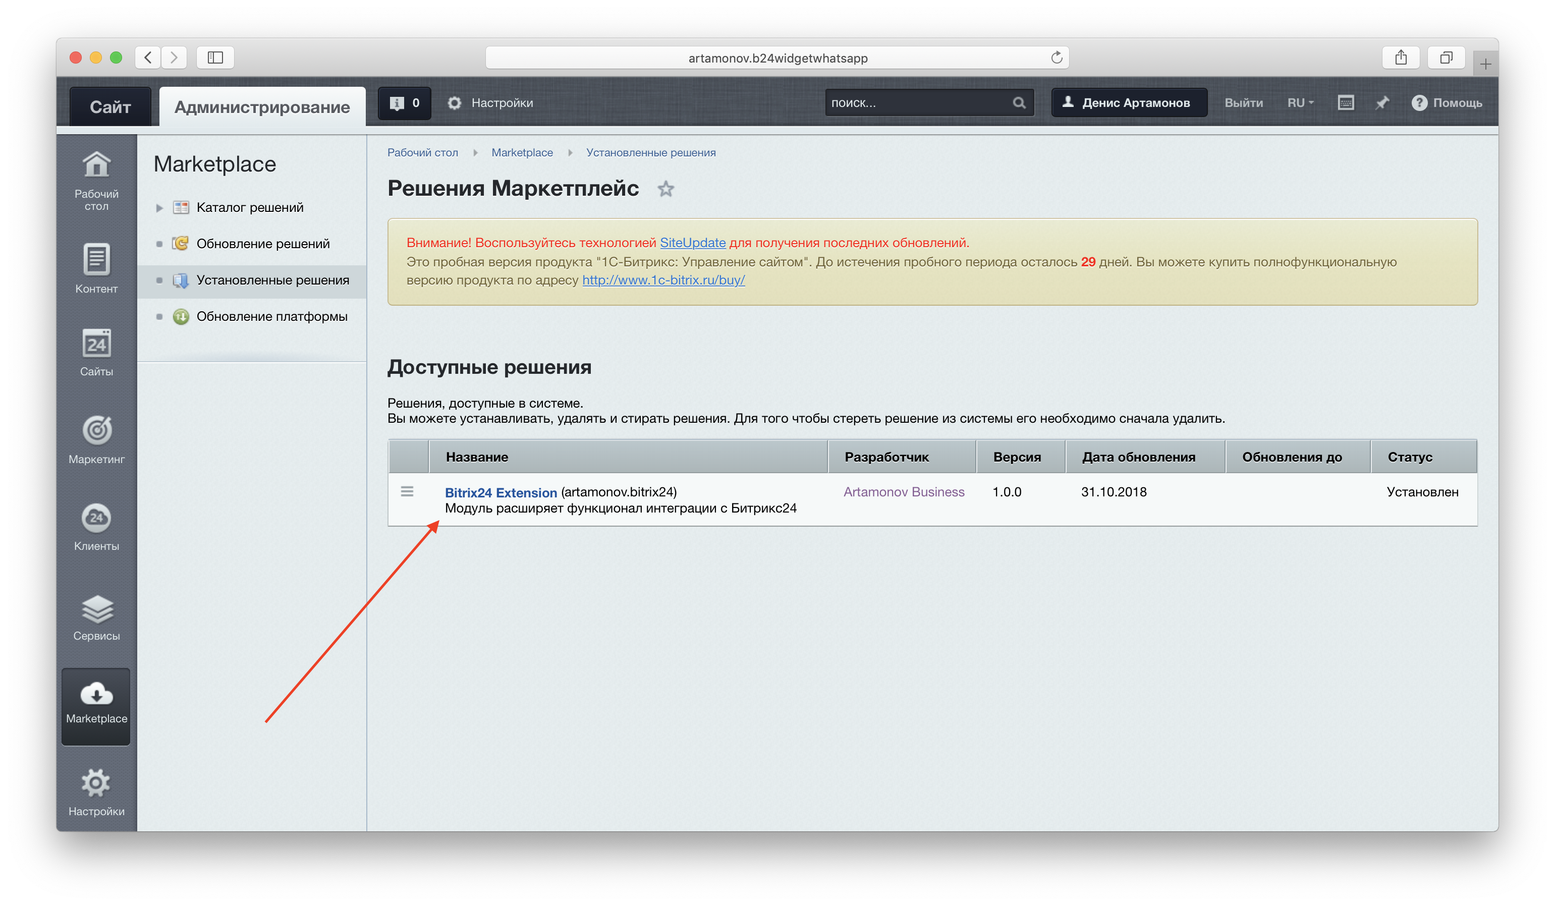The width and height of the screenshot is (1555, 906).
Task: Click the Администрирование tab at top
Action: [x=262, y=102]
